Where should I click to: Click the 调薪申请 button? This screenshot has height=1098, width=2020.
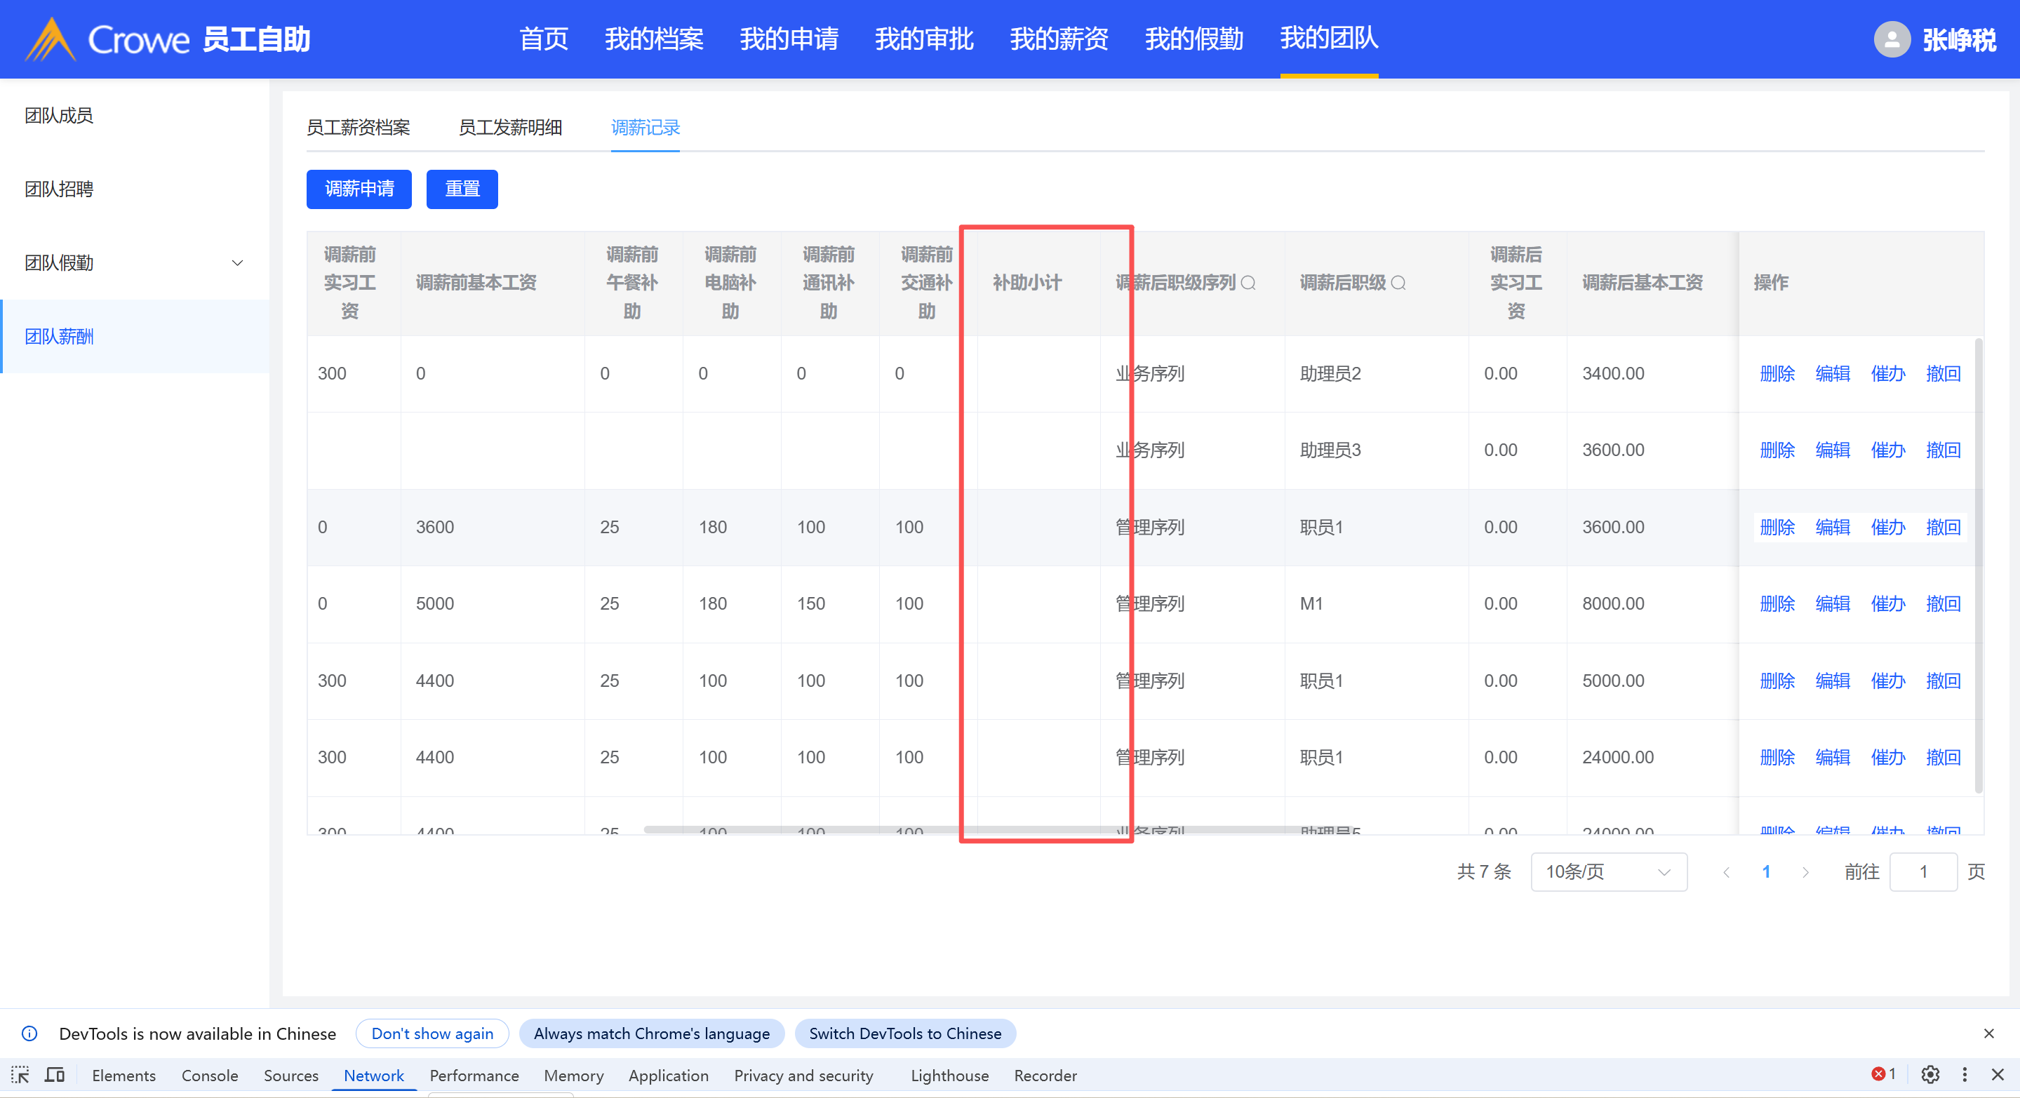coord(359,189)
